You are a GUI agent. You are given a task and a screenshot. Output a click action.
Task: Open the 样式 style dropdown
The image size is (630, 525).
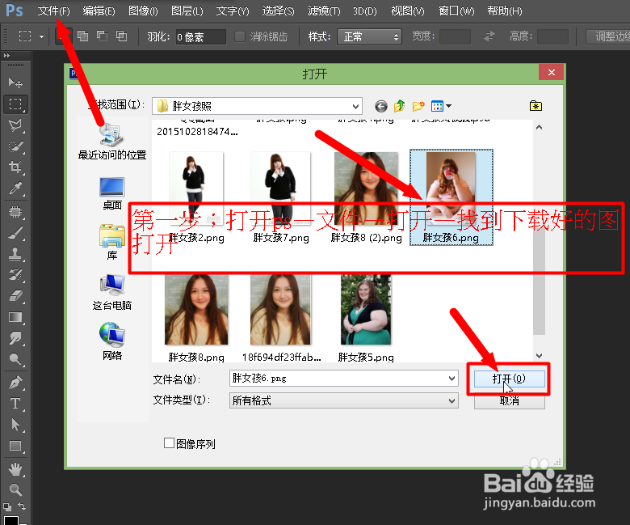[369, 37]
